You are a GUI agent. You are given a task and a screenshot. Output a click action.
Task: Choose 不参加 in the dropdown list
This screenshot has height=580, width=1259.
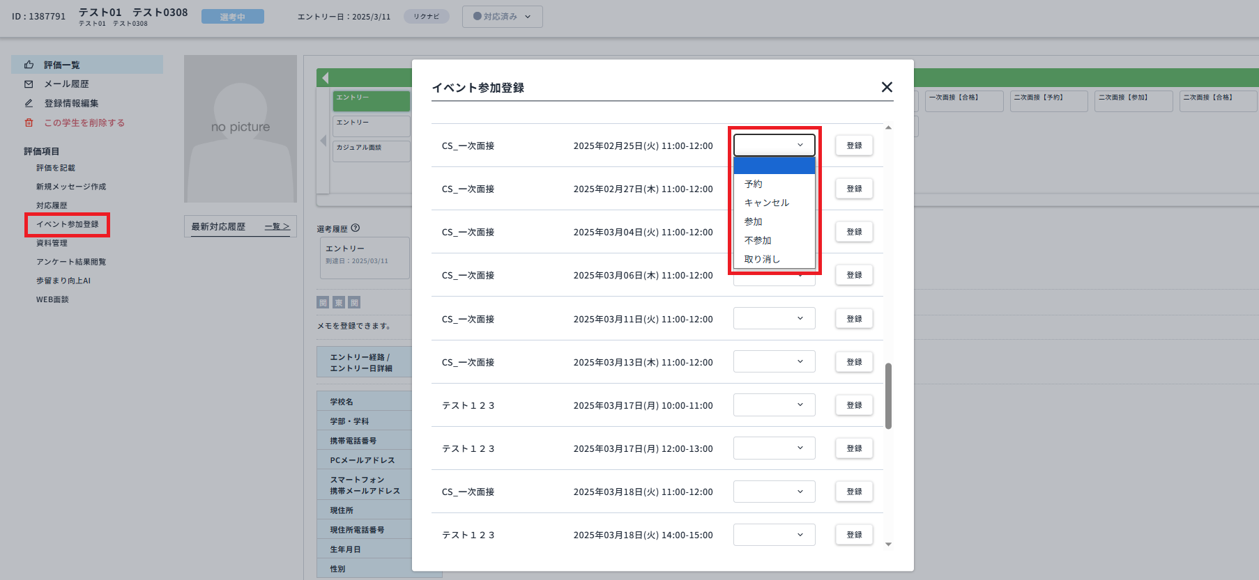(x=757, y=240)
